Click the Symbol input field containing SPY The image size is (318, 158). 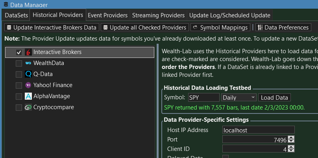(x=203, y=98)
